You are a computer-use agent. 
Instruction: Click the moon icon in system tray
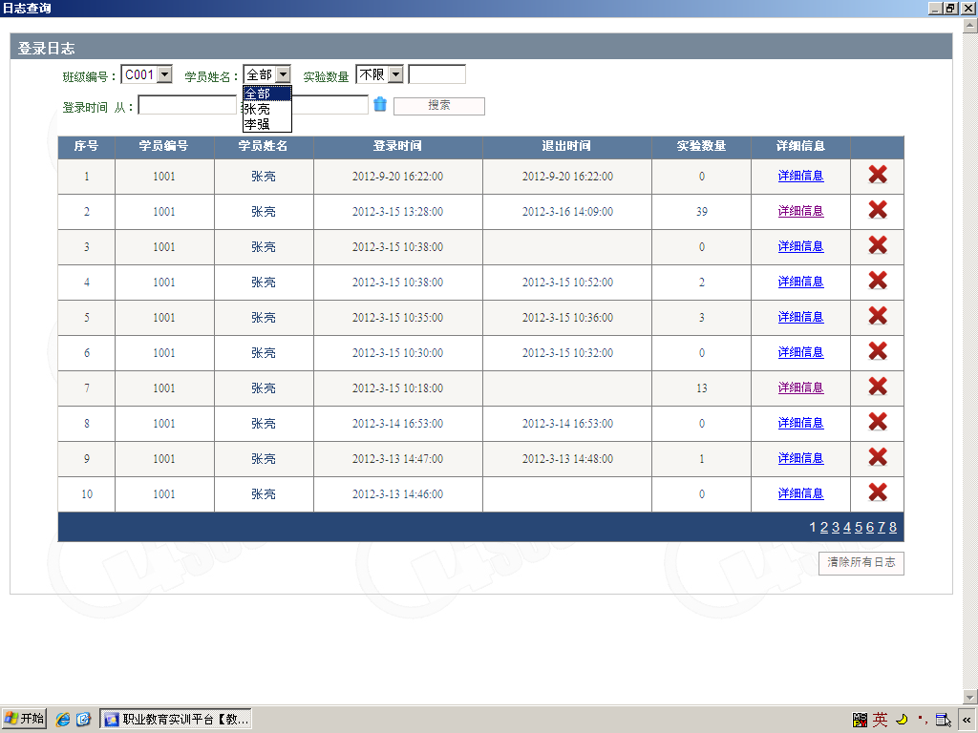click(902, 720)
